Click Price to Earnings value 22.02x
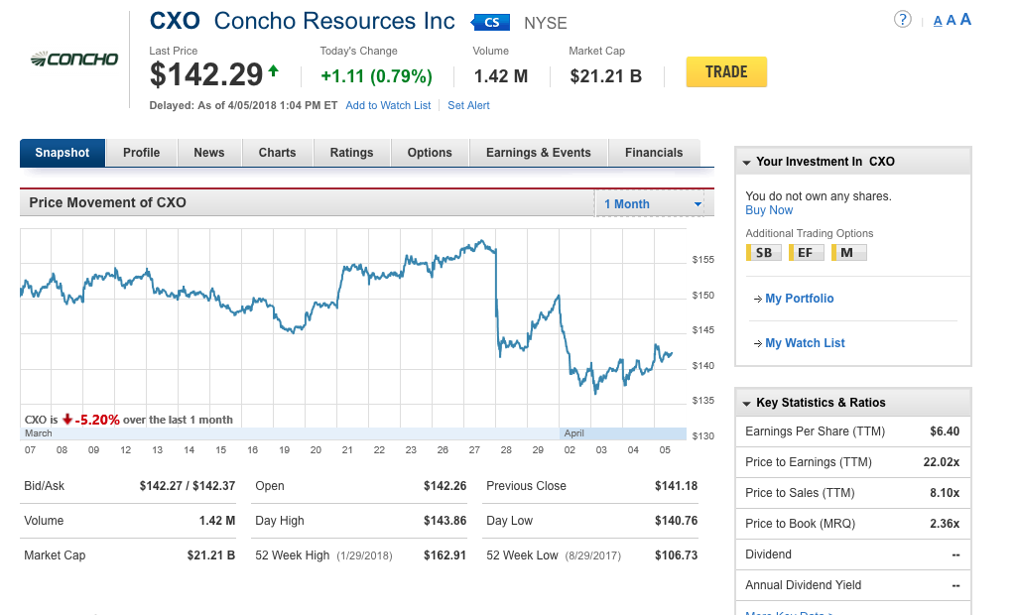 [x=942, y=462]
